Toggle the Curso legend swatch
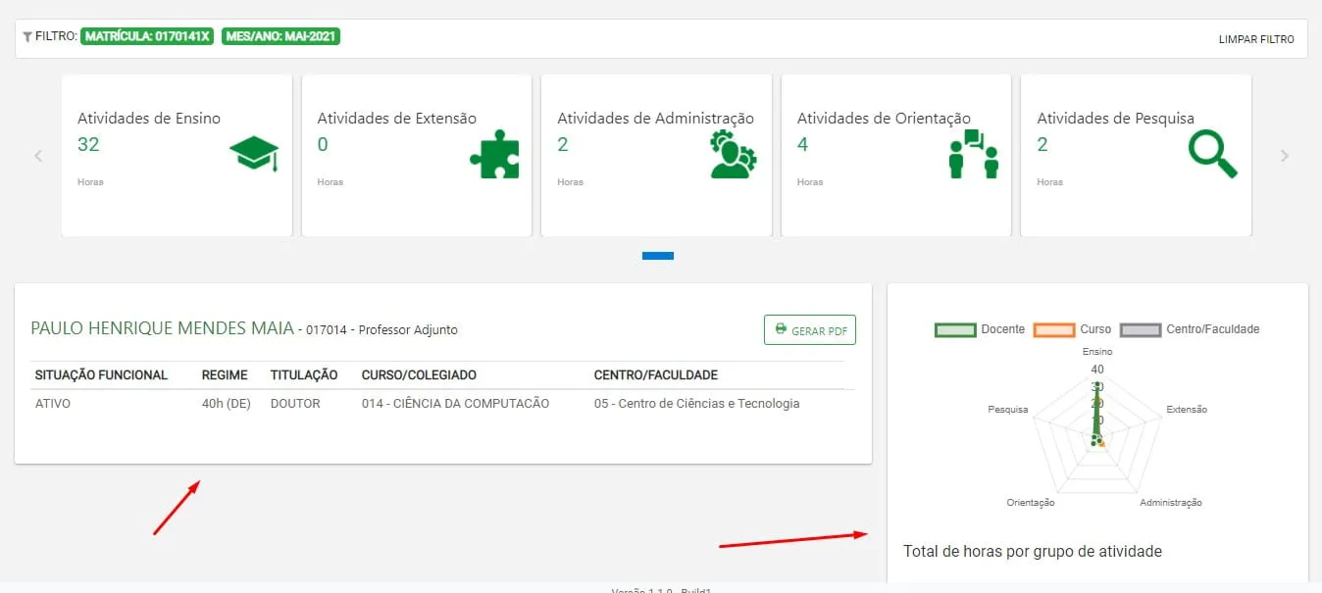Viewport: 1322px width, 593px height. (x=1054, y=329)
